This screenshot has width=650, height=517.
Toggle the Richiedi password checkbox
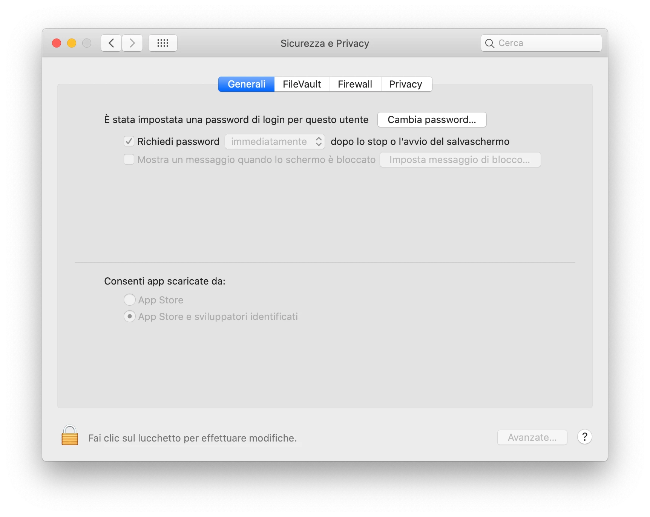(x=129, y=141)
